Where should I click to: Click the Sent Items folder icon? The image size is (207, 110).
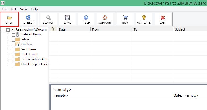[17, 49]
